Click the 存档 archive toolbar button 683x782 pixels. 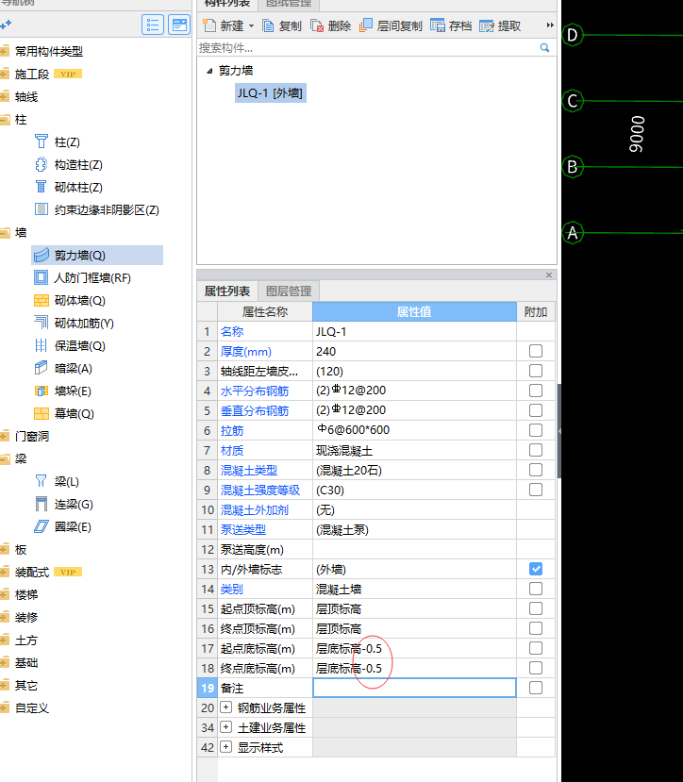[451, 25]
